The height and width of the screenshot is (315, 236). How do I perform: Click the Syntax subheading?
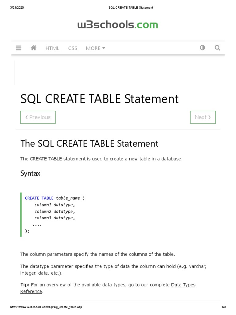pyautogui.click(x=30, y=173)
